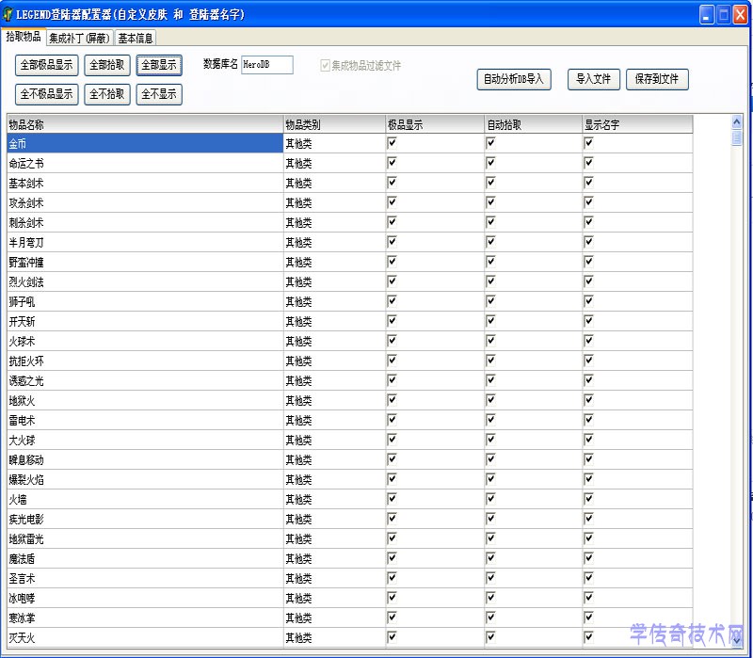Switch to the 集成补丁(屏蔽) tab
The width and height of the screenshot is (753, 658).
pyautogui.click(x=80, y=39)
